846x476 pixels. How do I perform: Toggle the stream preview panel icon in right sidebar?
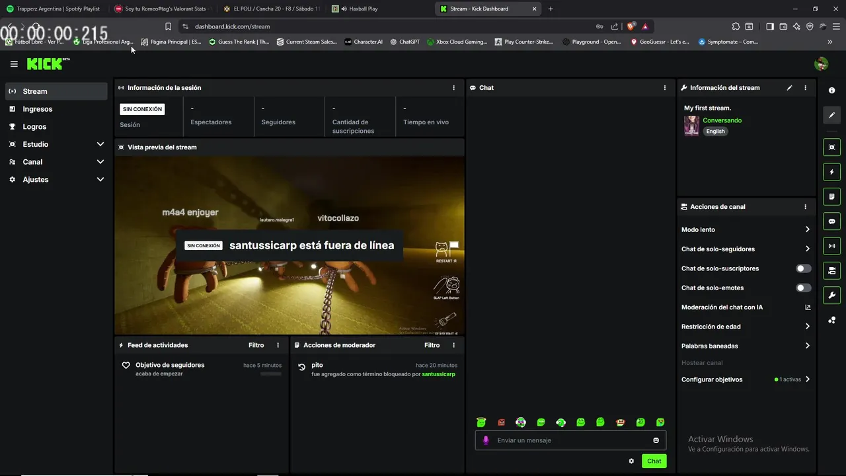coord(831,147)
